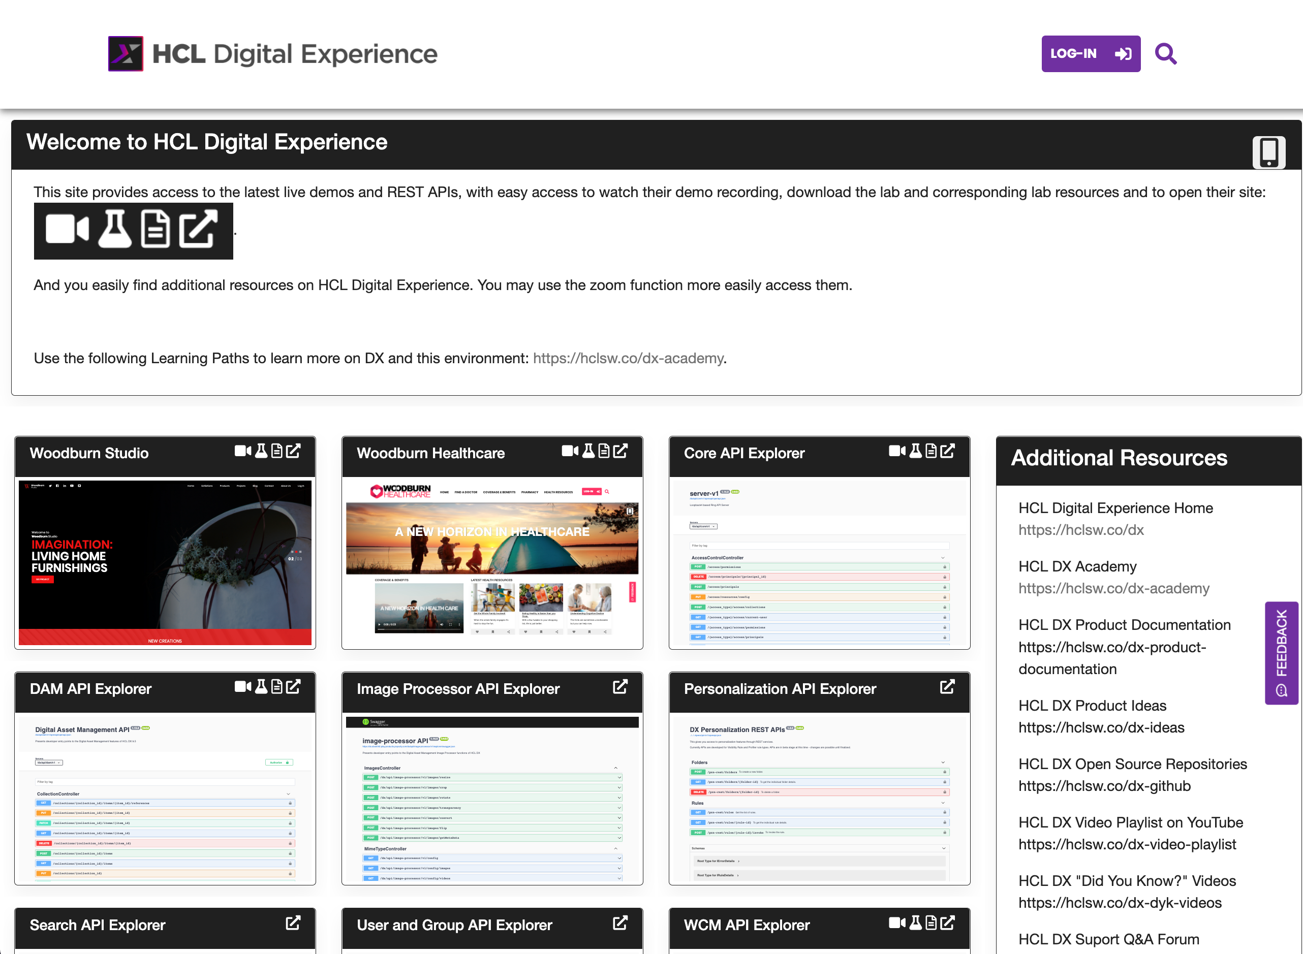The height and width of the screenshot is (954, 1303).
Task: Open the WCM API Explorer external link icon
Action: [947, 923]
